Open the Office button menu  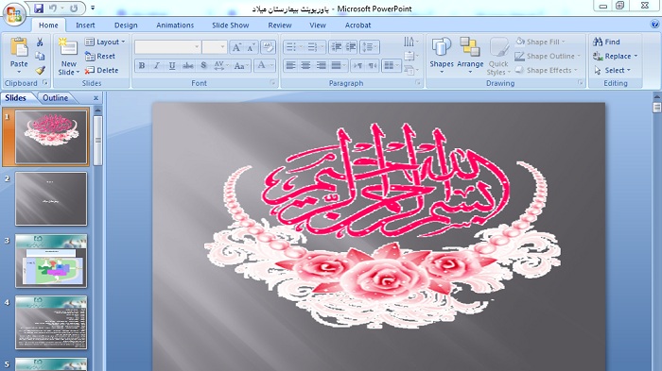click(x=14, y=15)
